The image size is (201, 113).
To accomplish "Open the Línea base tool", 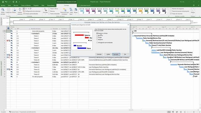I will (71, 11).
